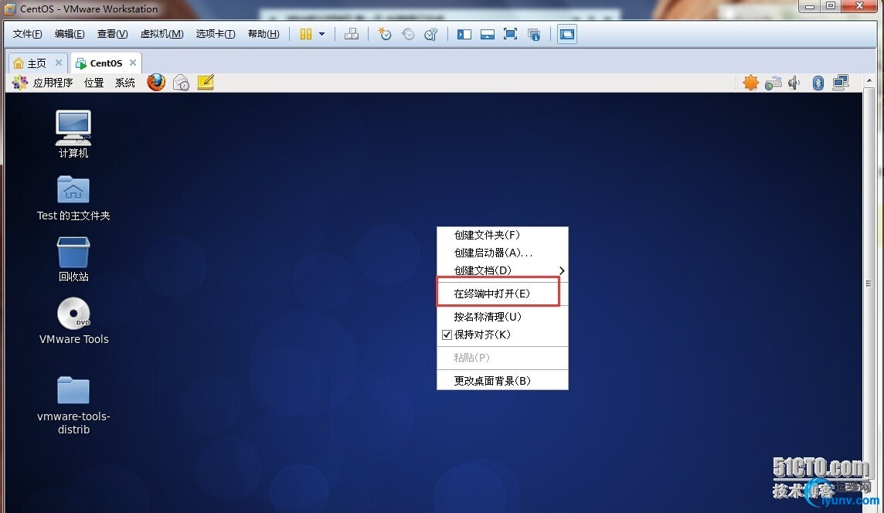Open the 查看(V) menu
884x513 pixels.
[112, 35]
